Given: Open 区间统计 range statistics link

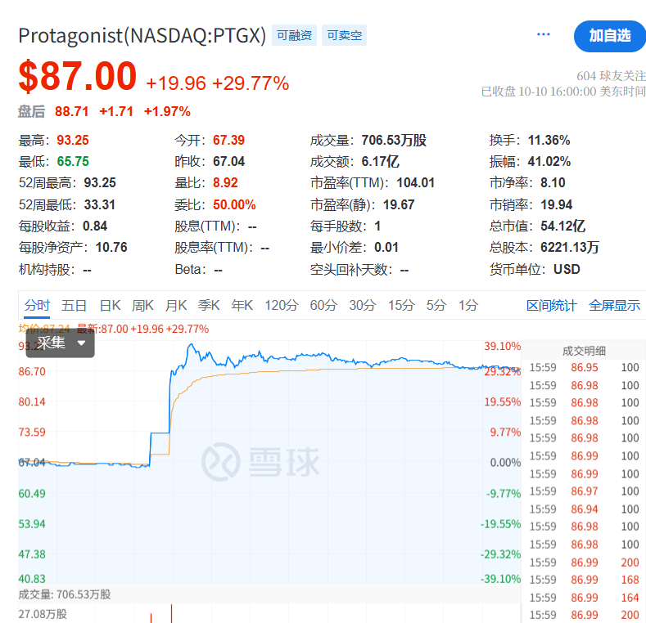Looking at the screenshot, I should (x=551, y=305).
